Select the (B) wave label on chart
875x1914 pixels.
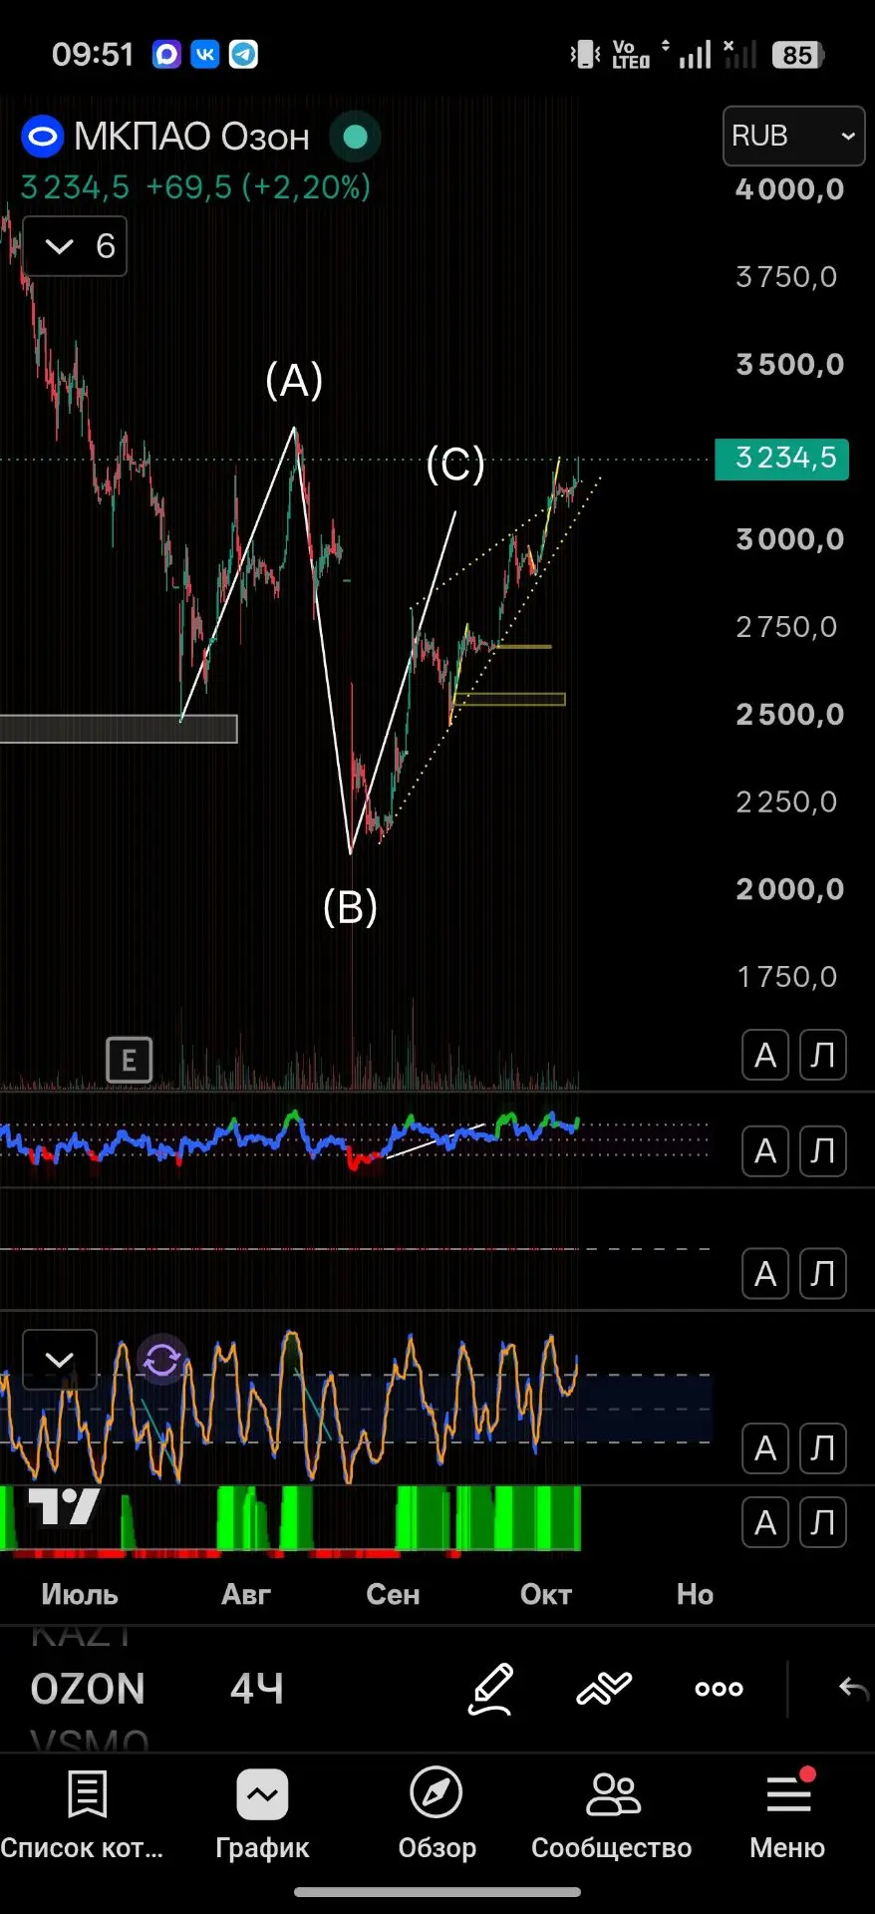pos(350,907)
